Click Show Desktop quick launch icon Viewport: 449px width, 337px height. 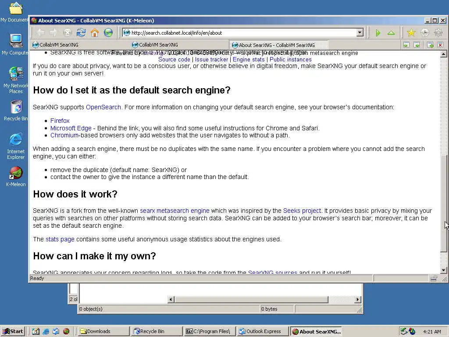click(36, 331)
